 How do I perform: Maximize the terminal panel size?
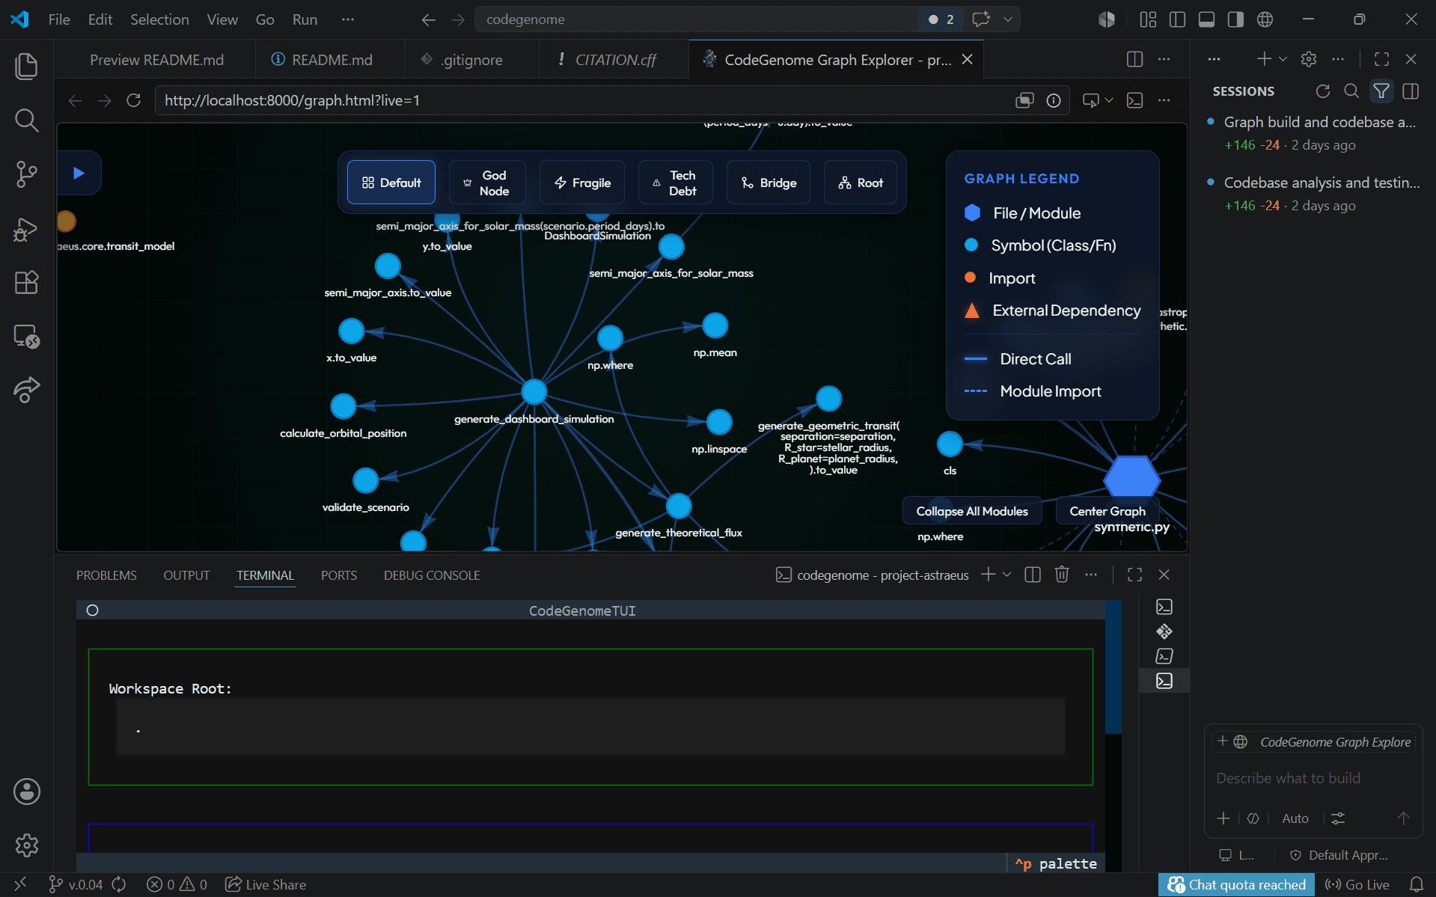point(1134,575)
